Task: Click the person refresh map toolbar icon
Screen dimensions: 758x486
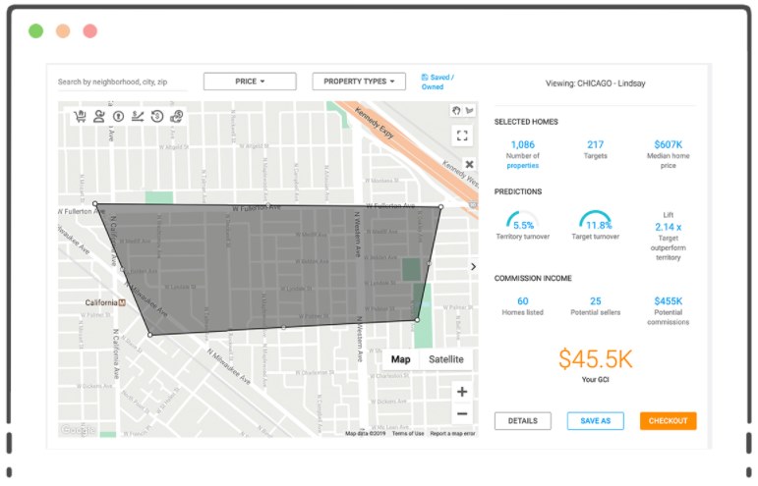Action: point(99,116)
